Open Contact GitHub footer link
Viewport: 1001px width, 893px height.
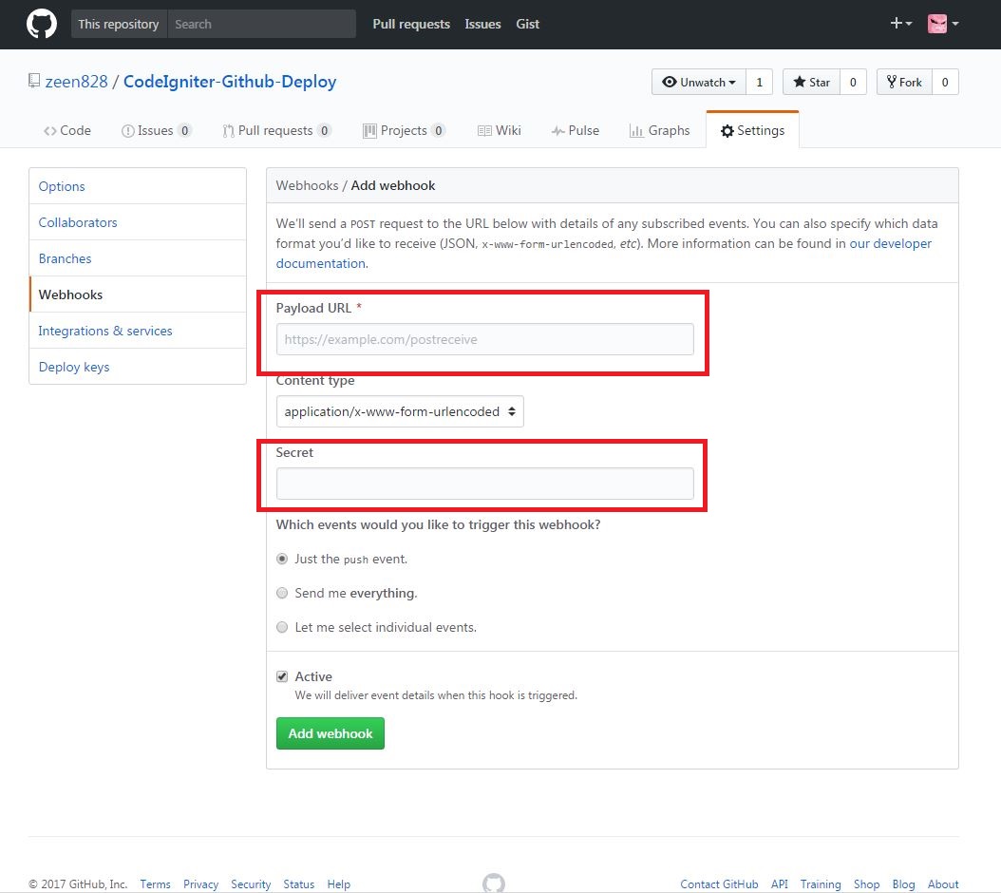(719, 884)
